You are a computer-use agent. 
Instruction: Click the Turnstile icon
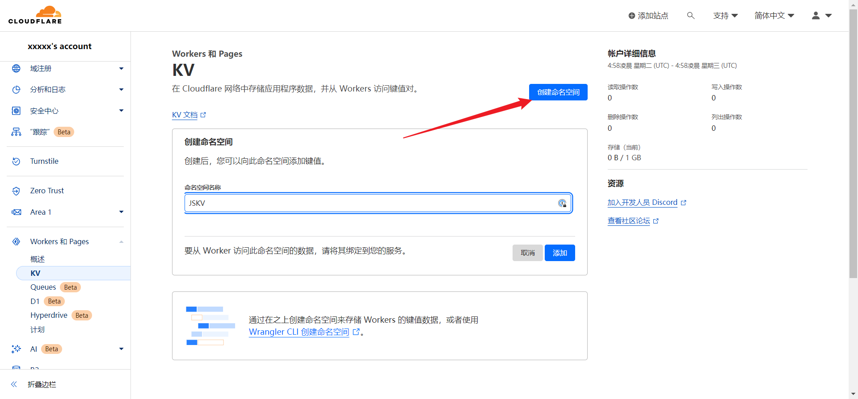point(16,161)
